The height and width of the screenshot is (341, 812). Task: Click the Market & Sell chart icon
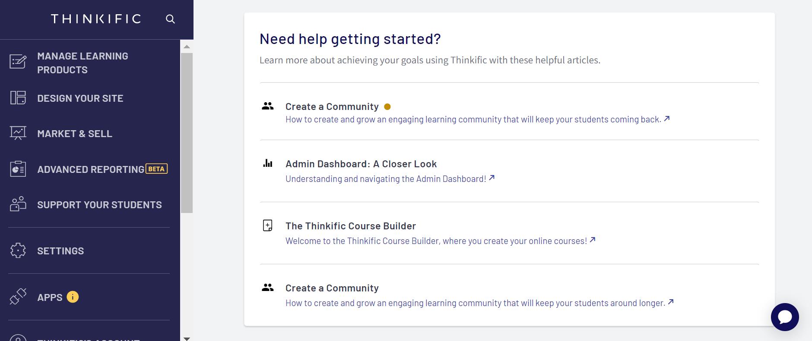point(18,133)
